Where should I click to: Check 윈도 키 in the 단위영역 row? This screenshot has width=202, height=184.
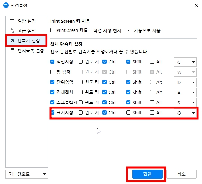tap(81, 82)
